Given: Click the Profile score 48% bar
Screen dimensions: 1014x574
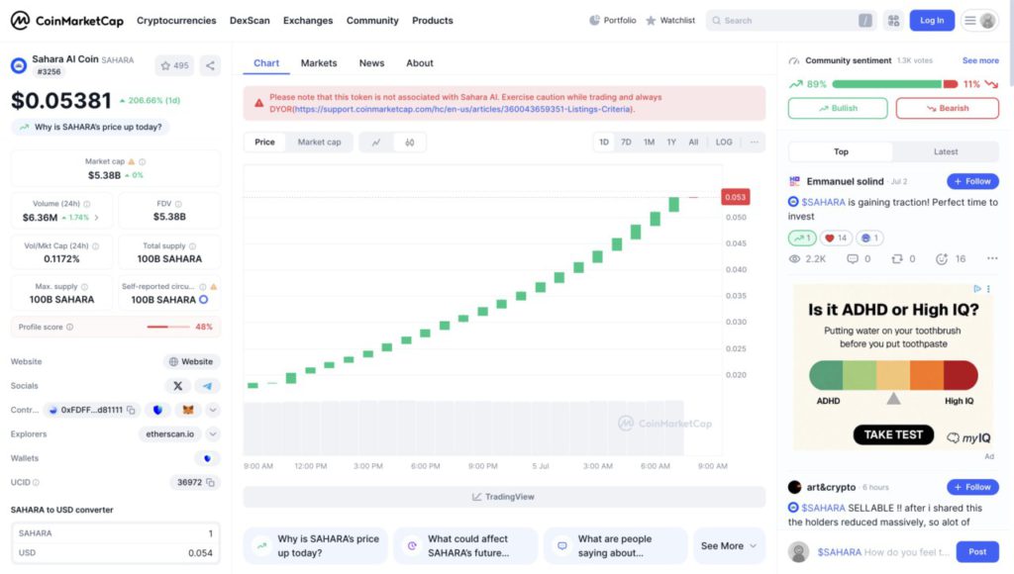Looking at the screenshot, I should pos(168,327).
